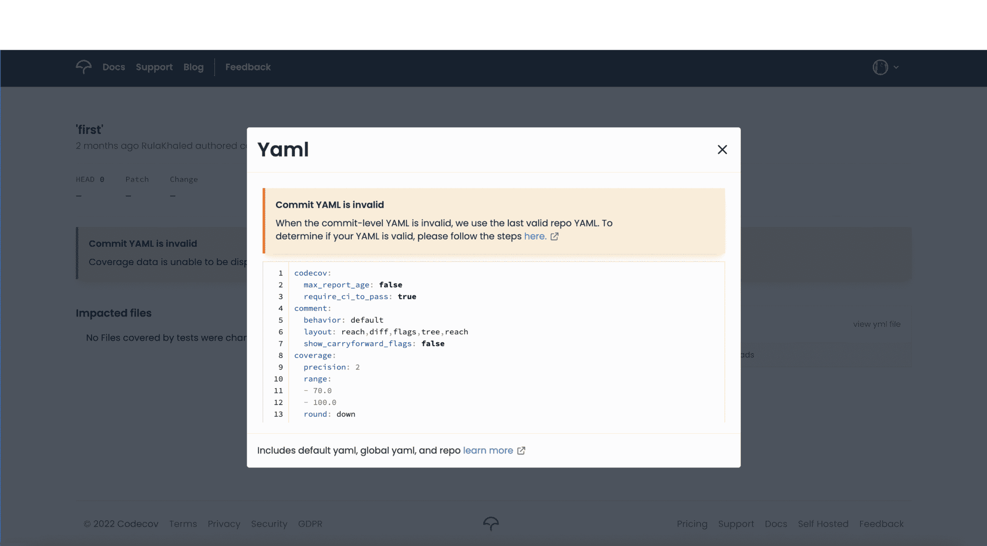
Task: Click the "view yml file" link
Action: (877, 324)
